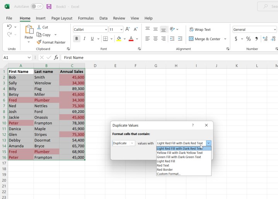
Task: Open the General number format dropdown
Action: [275, 30]
